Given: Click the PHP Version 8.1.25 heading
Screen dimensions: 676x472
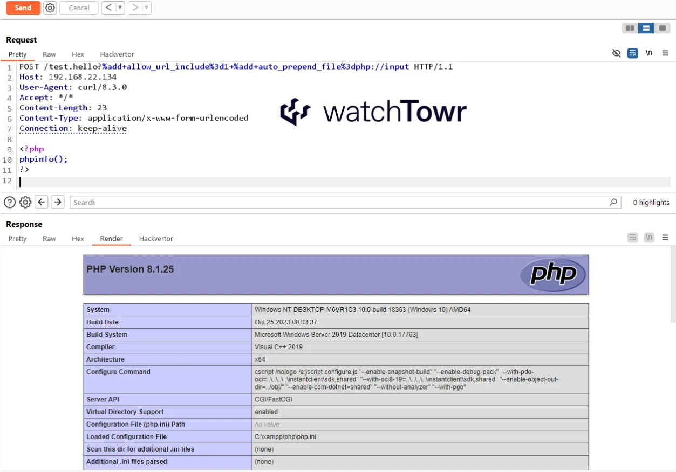Looking at the screenshot, I should tap(130, 269).
